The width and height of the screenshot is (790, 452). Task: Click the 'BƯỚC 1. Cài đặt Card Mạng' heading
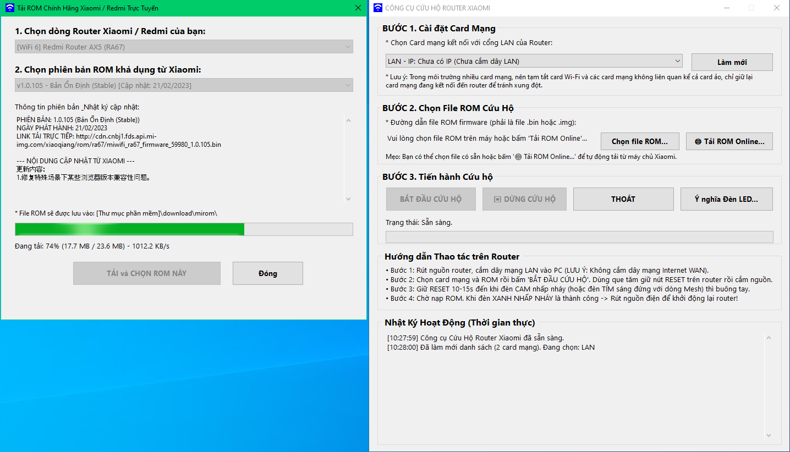tap(439, 29)
